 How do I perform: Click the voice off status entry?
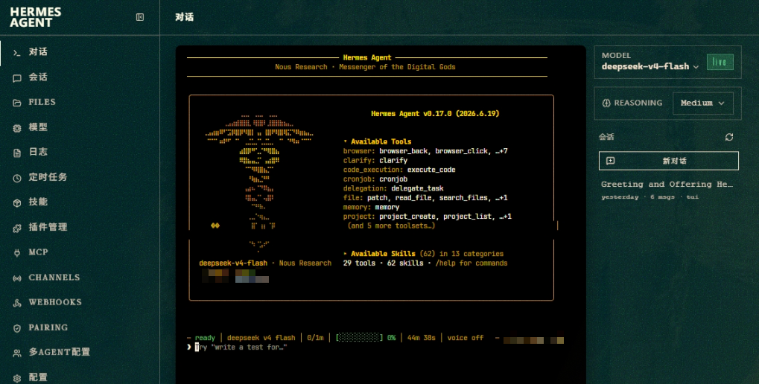(x=466, y=338)
